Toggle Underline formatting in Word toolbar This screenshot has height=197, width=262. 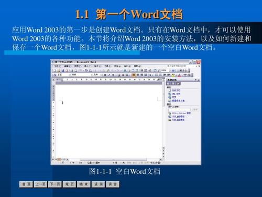click(x=113, y=75)
